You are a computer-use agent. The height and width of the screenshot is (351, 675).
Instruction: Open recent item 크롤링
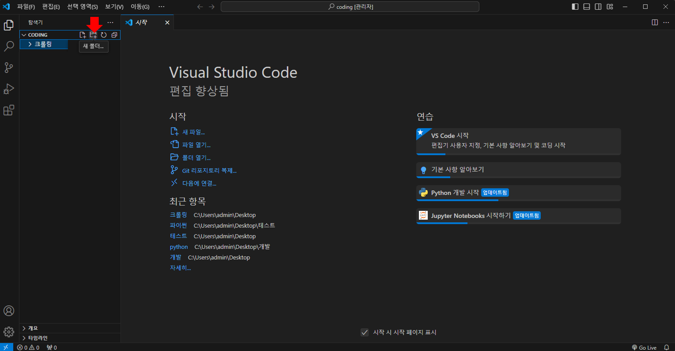click(178, 215)
